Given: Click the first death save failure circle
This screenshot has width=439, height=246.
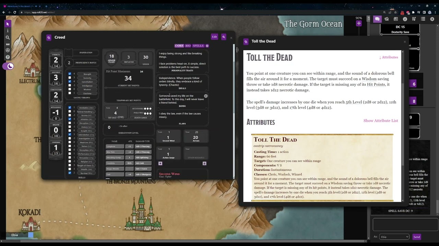Looking at the screenshot, I should pos(145,113).
